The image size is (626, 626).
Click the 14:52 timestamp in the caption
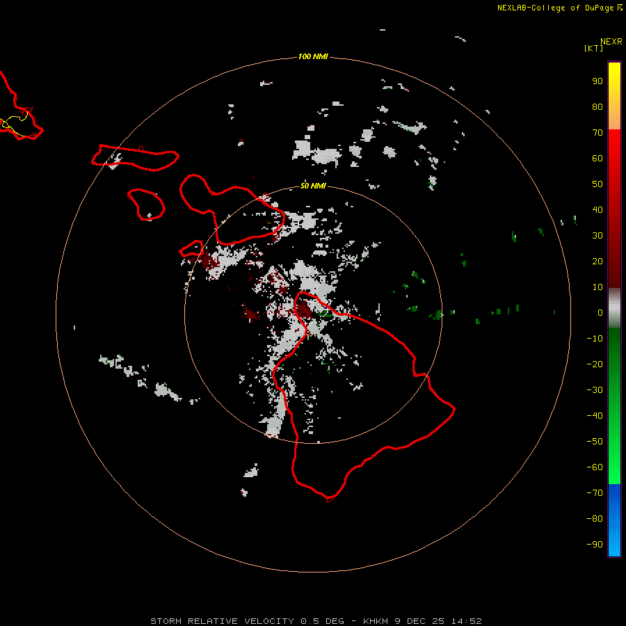tap(466, 621)
